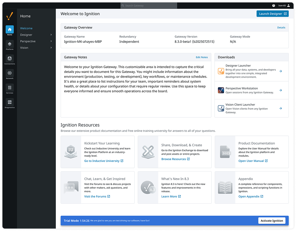Expand the Perspective menu item
The image size is (296, 231).
coord(36,41)
